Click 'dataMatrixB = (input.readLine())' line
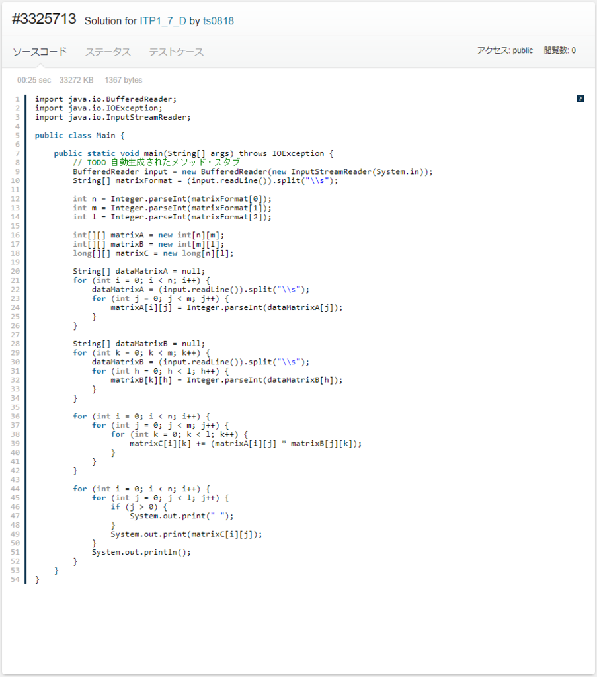This screenshot has width=597, height=677. (200, 362)
